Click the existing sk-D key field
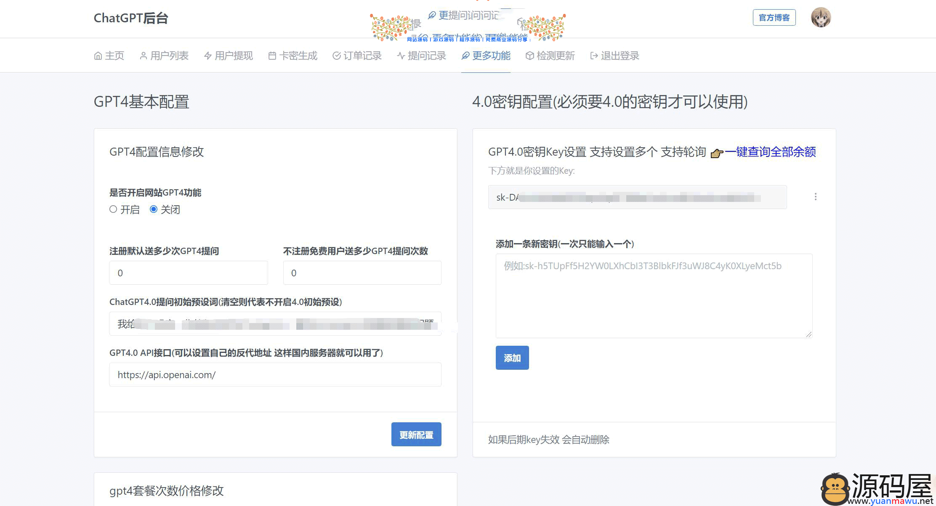 click(x=638, y=197)
